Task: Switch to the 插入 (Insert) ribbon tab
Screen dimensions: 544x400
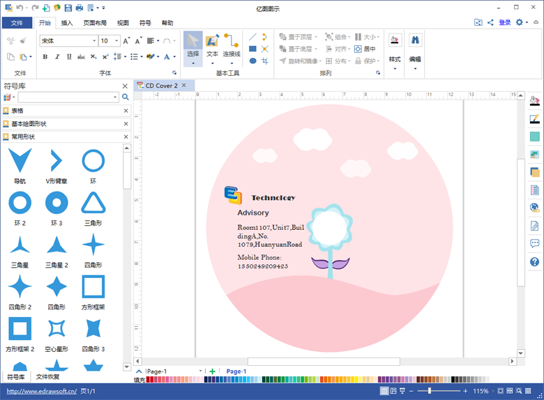Action: tap(67, 23)
